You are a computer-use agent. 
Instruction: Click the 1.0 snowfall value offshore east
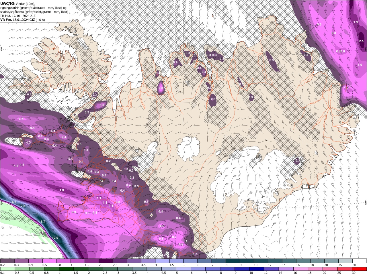point(360,65)
